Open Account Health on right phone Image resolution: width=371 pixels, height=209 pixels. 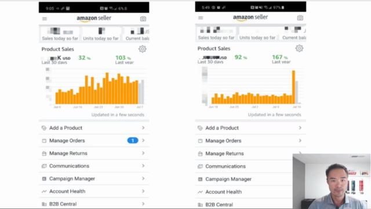(243, 192)
